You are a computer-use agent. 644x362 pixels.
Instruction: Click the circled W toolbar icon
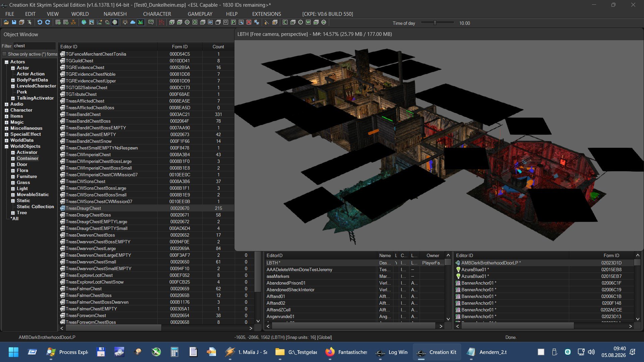coord(324,22)
